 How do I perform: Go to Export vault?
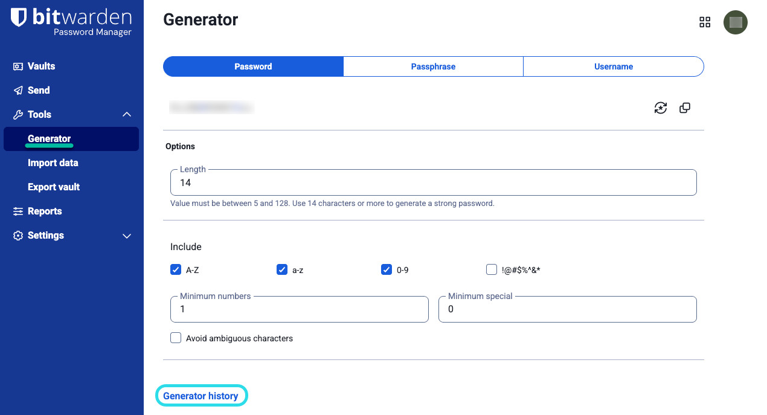click(53, 187)
